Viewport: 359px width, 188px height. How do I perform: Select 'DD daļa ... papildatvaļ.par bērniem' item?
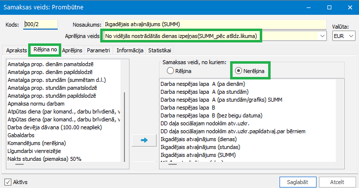233,131
